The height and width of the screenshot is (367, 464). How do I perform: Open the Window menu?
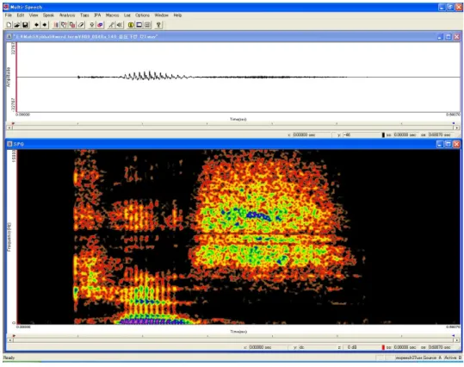click(161, 16)
